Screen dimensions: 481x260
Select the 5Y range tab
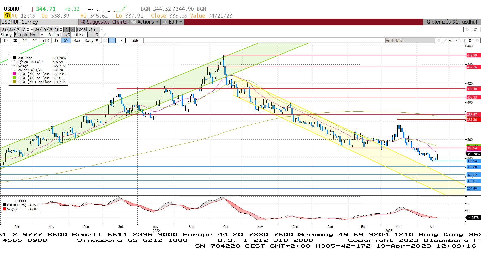(66, 40)
